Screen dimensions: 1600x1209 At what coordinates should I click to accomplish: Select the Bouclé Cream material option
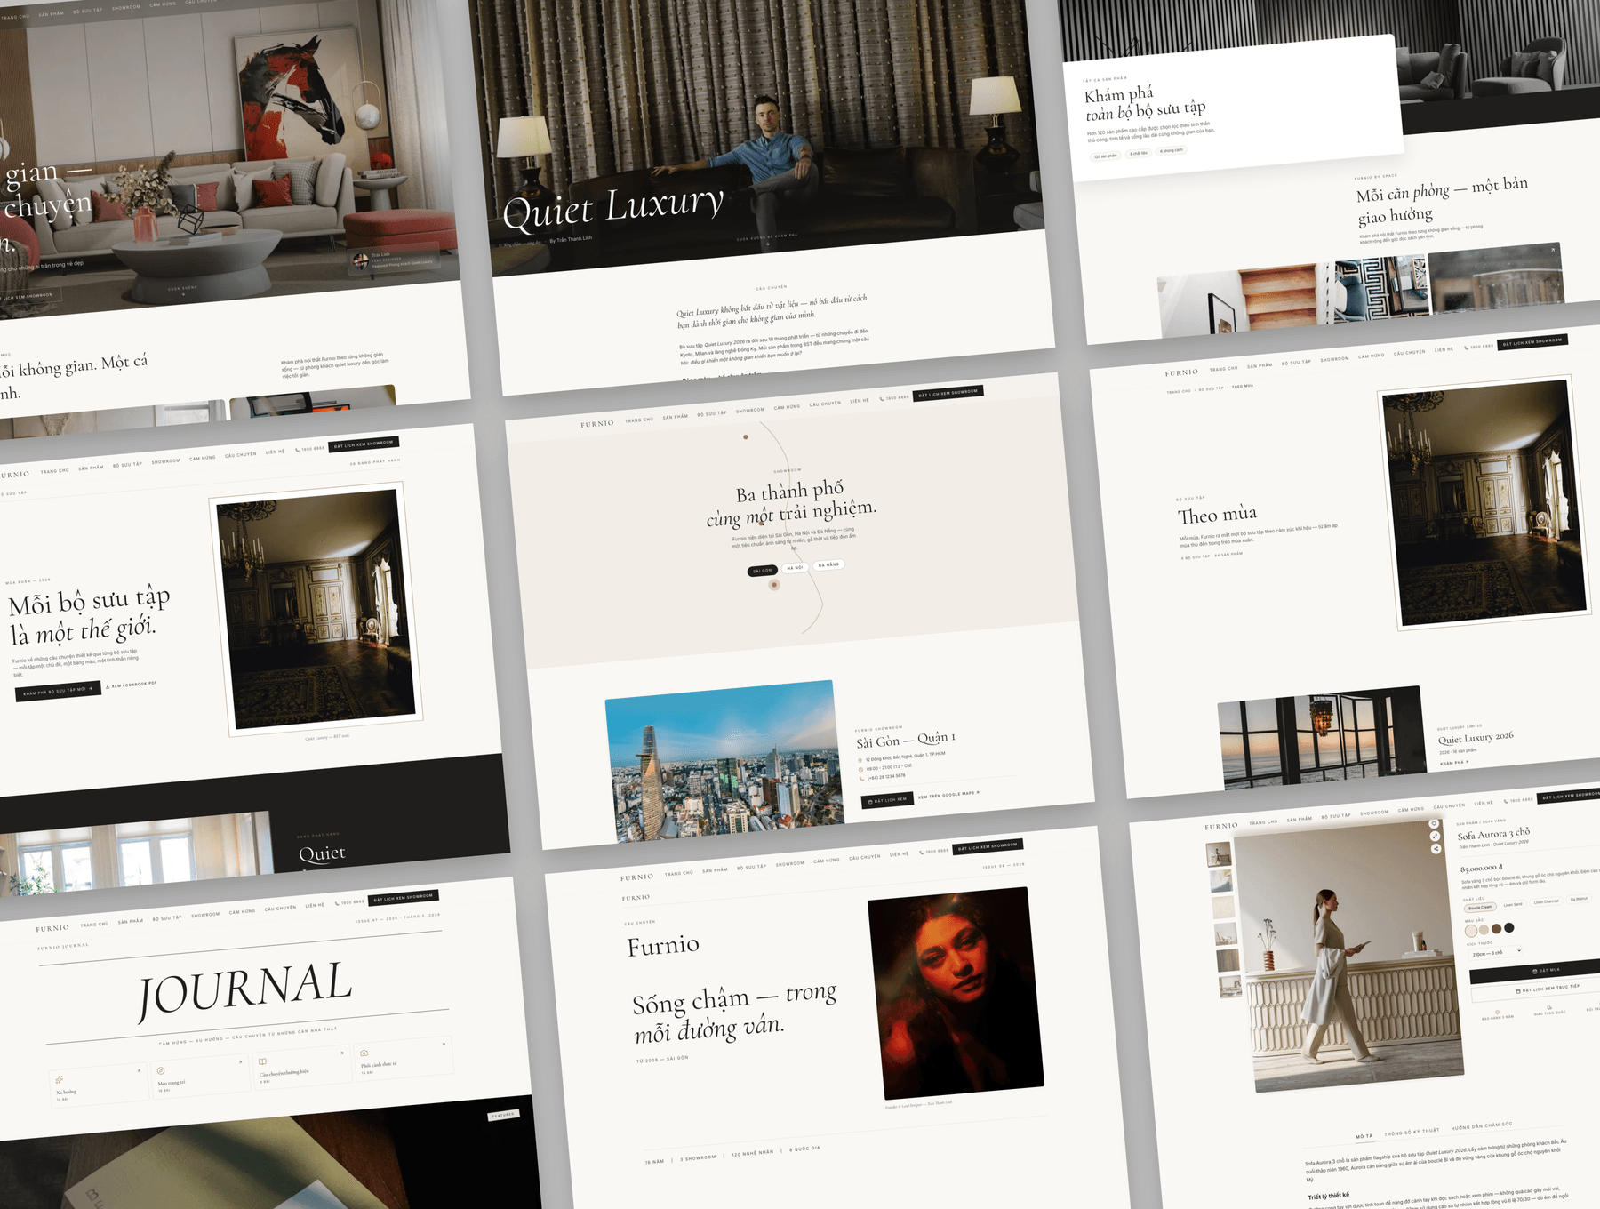click(x=1480, y=908)
